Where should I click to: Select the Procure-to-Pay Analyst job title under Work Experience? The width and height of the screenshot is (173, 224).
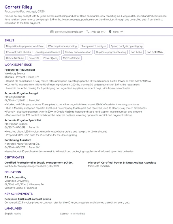pyautogui.click(x=20, y=70)
